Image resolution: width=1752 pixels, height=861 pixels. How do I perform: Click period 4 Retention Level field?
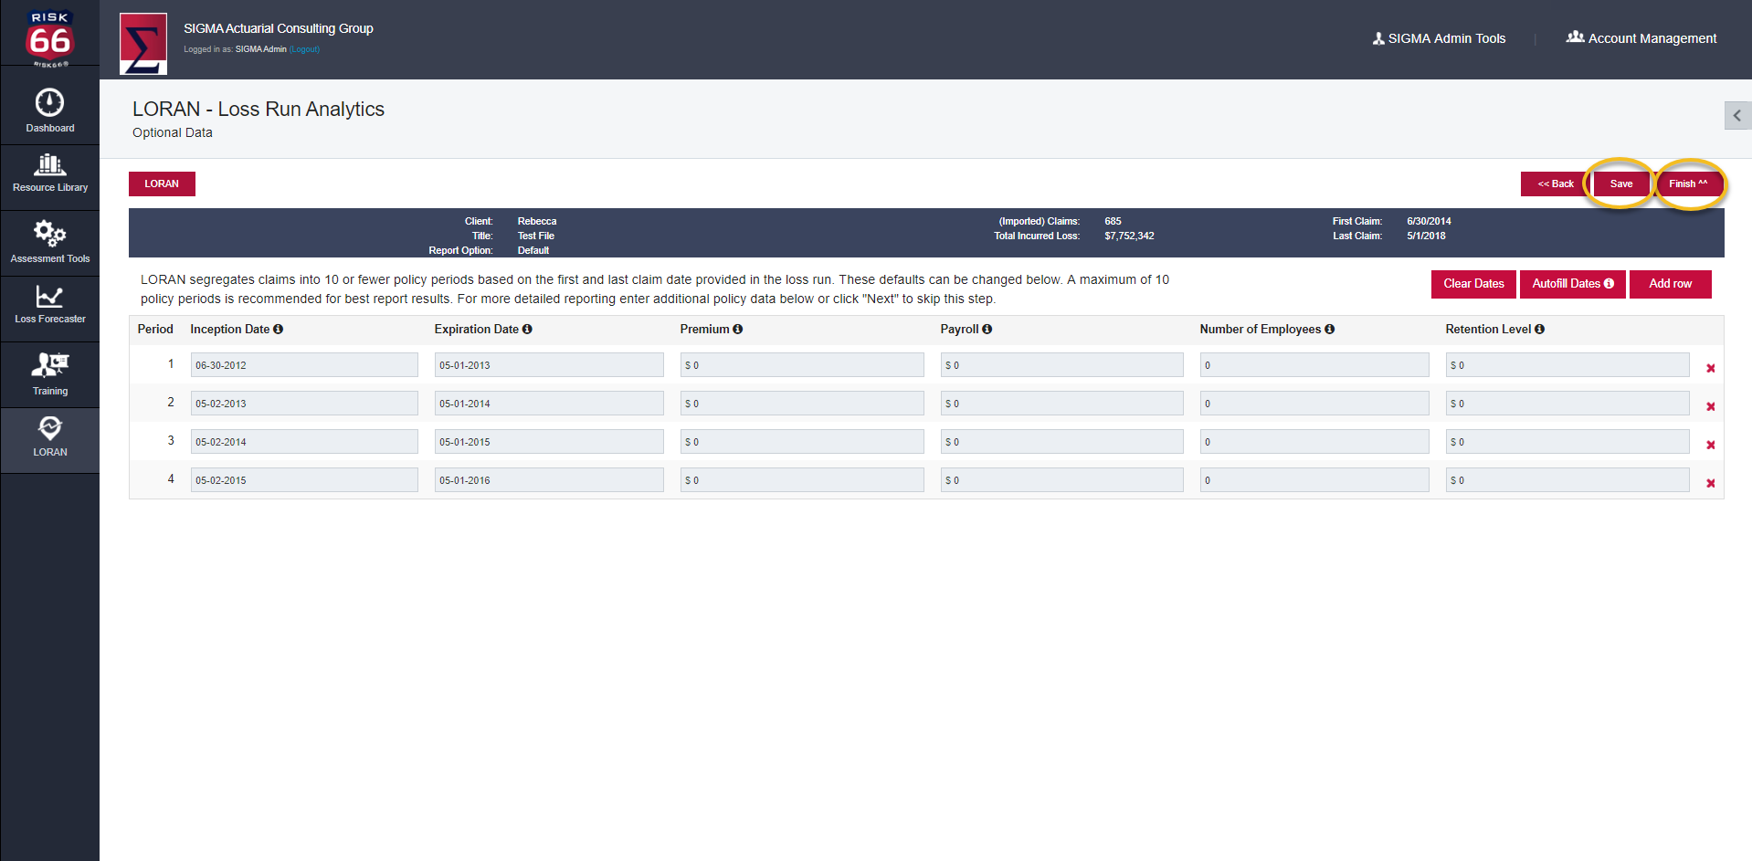click(x=1567, y=480)
